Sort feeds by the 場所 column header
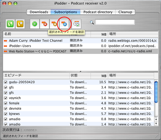The image size is (161, 140). click(x=133, y=34)
